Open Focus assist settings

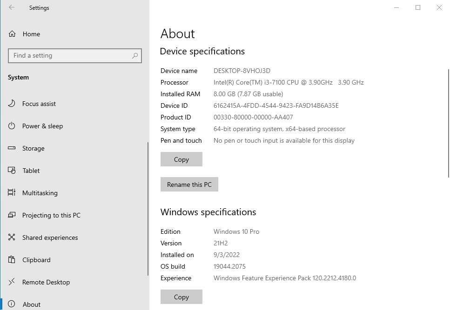click(x=74, y=104)
